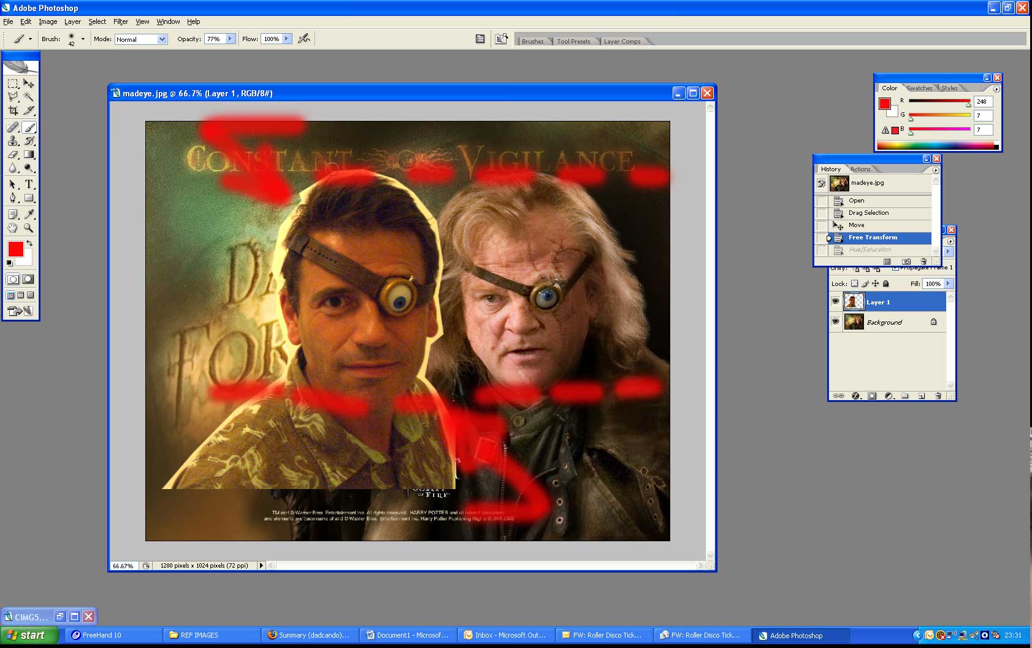Image resolution: width=1032 pixels, height=648 pixels.
Task: Jump to ImageReady button in toolbox
Action: [x=21, y=311]
